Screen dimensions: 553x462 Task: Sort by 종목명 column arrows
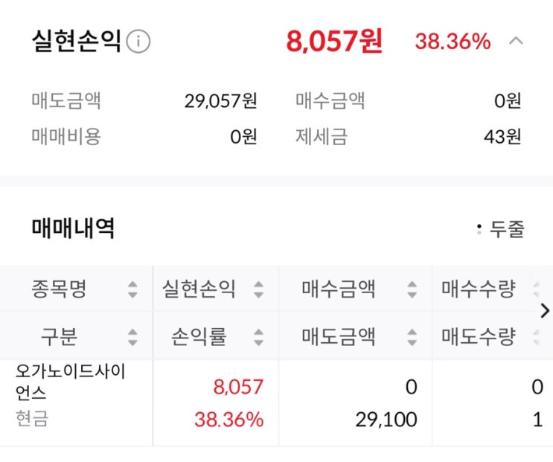click(132, 289)
